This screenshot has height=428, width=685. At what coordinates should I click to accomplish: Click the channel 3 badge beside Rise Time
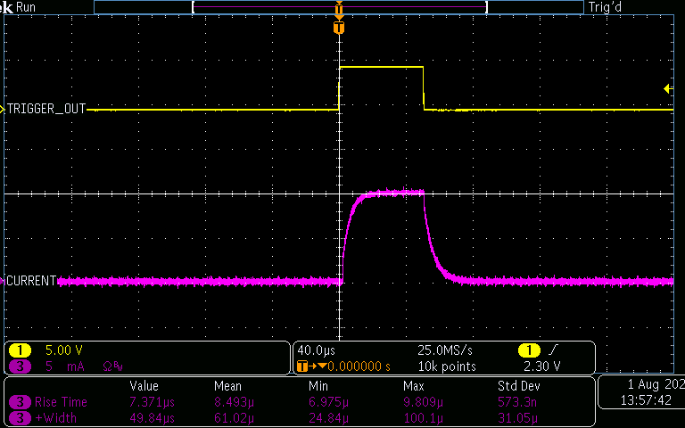click(20, 402)
